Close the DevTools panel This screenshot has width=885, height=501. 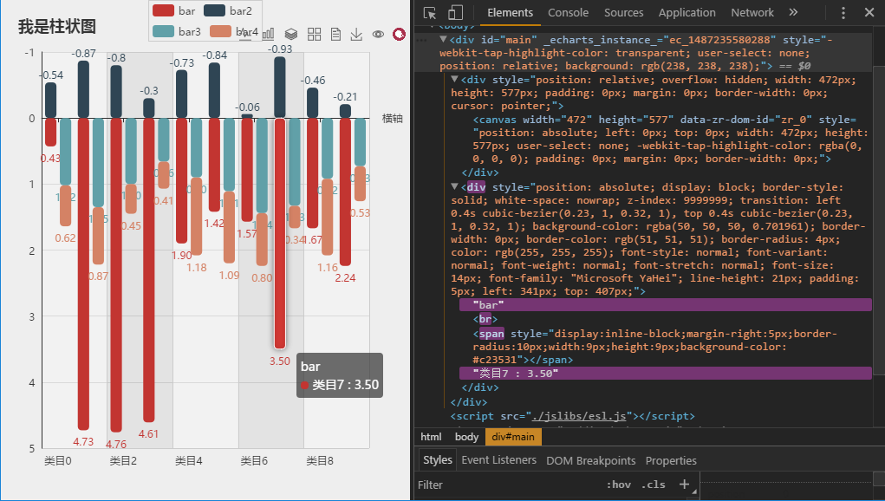pos(869,12)
